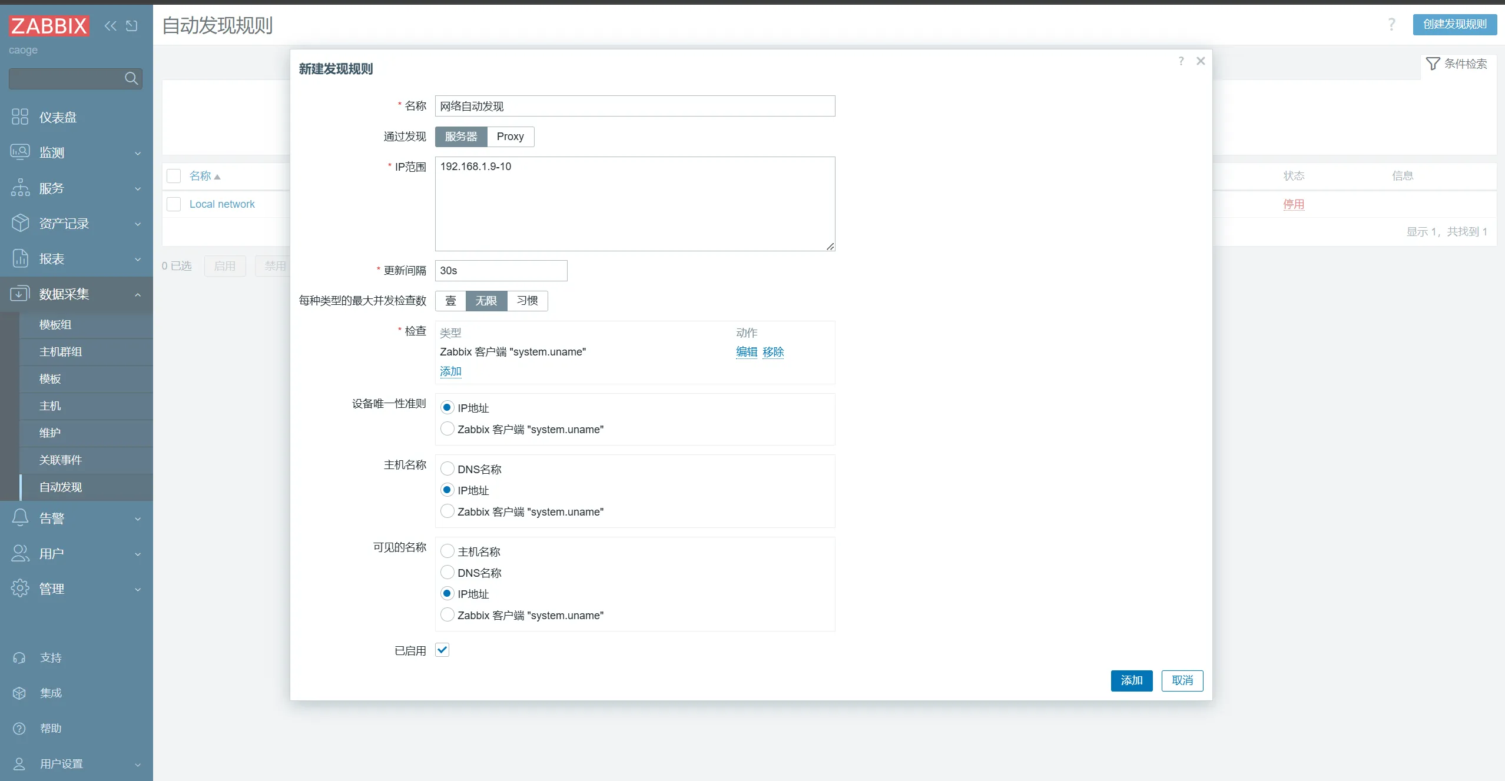This screenshot has height=781, width=1505.
Task: Expand the 管理 menu chevron
Action: click(x=138, y=589)
